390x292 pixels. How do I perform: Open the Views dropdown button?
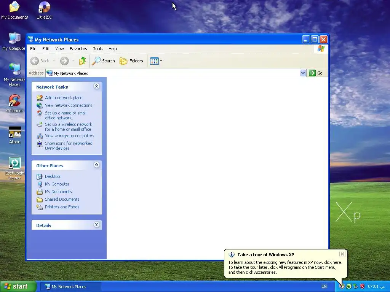tap(156, 61)
